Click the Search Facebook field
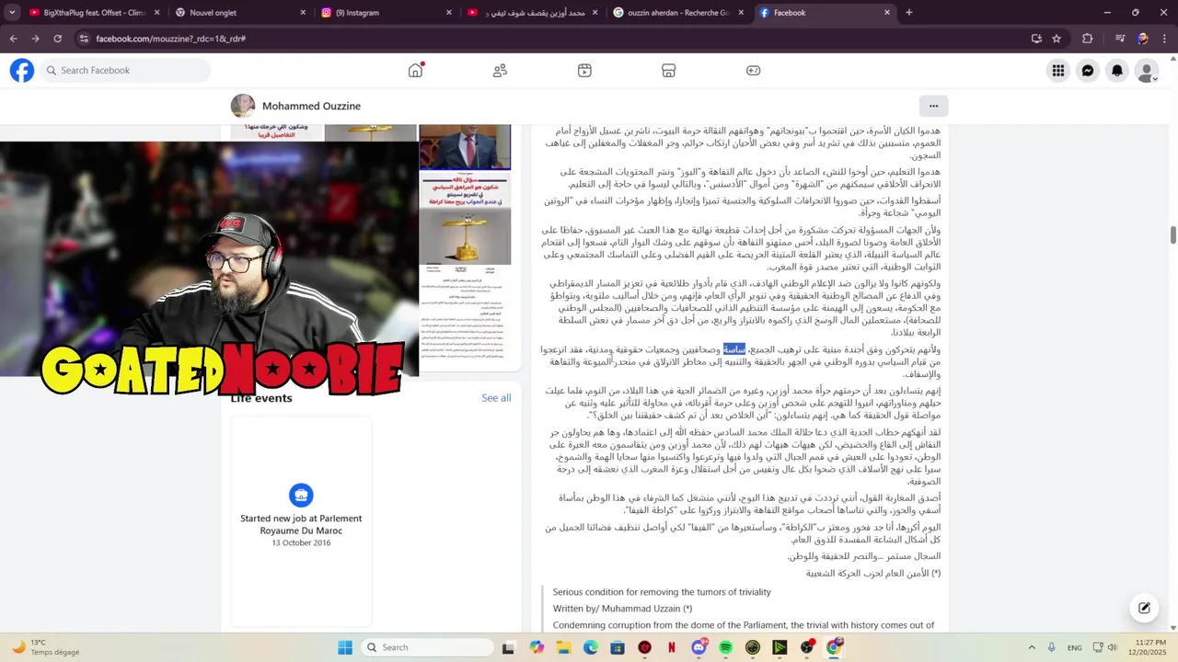 pyautogui.click(x=125, y=71)
